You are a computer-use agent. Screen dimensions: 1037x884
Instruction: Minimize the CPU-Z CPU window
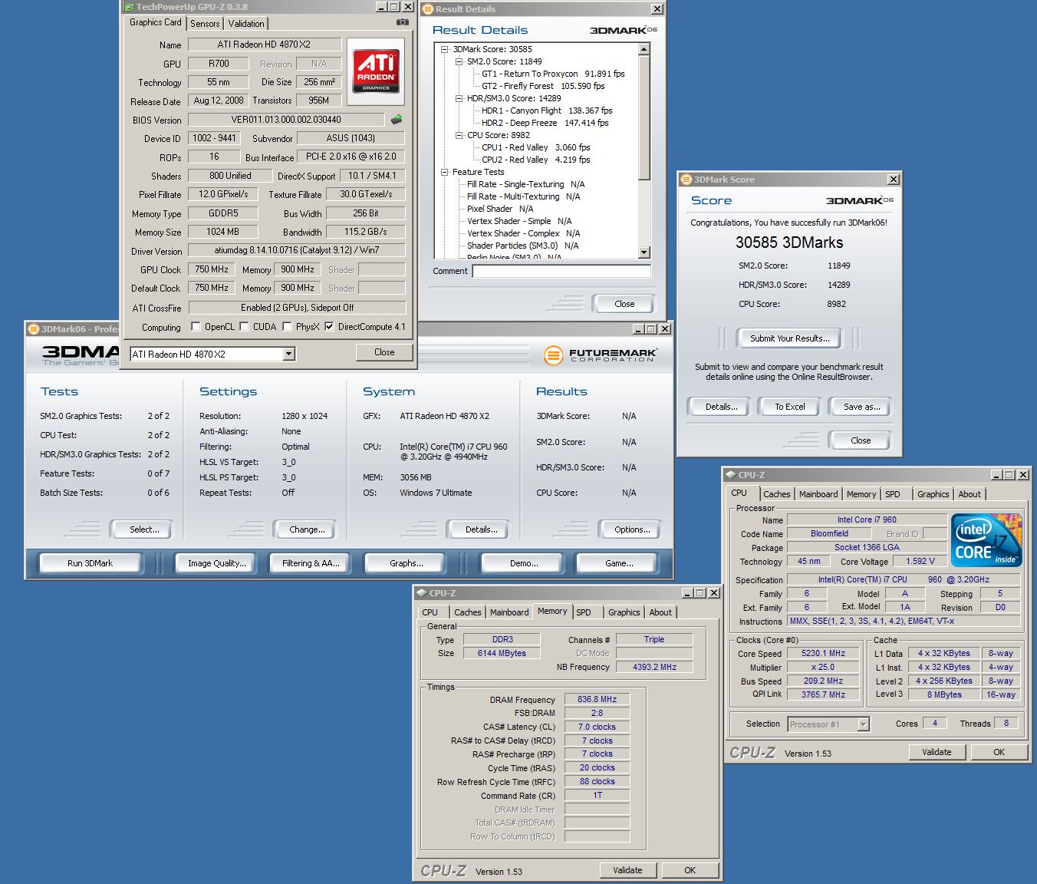[996, 475]
